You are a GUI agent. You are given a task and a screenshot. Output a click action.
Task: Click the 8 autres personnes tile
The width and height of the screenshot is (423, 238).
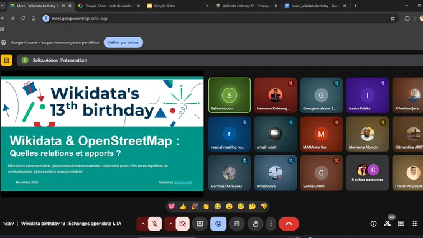point(368,173)
